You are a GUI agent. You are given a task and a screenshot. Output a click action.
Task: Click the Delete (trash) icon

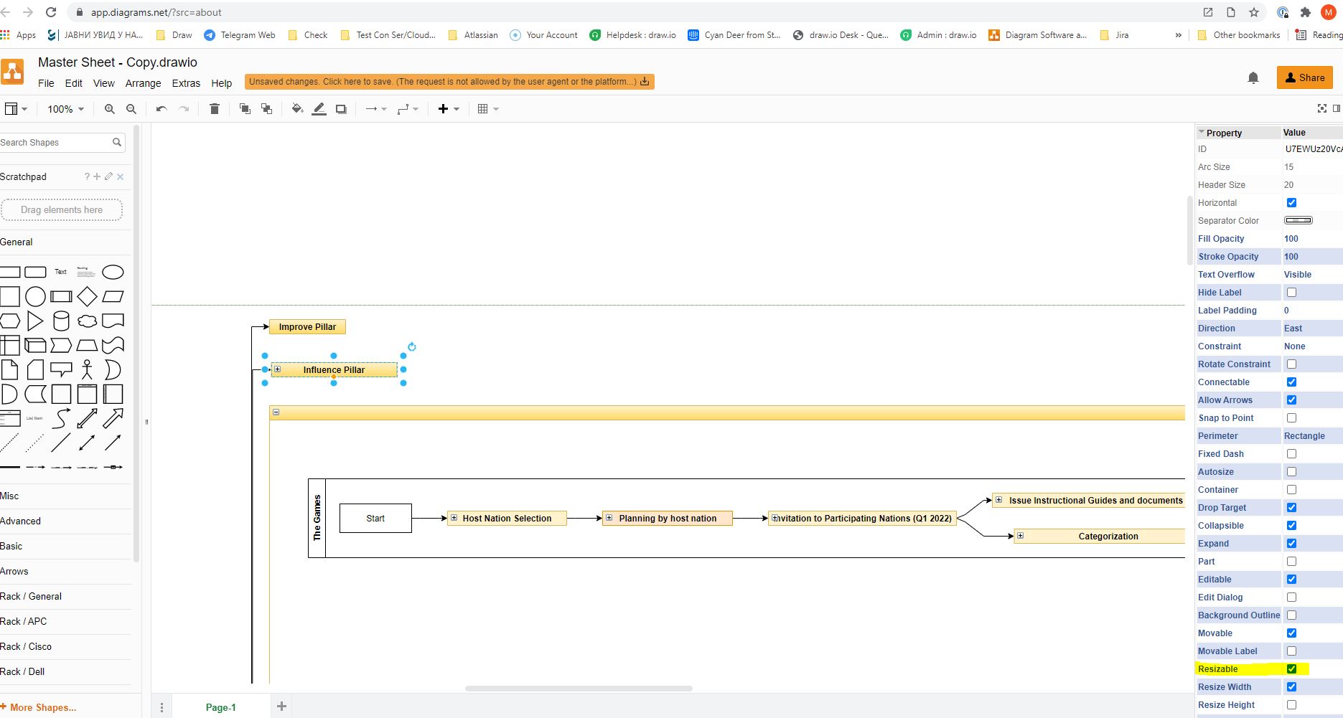(213, 108)
